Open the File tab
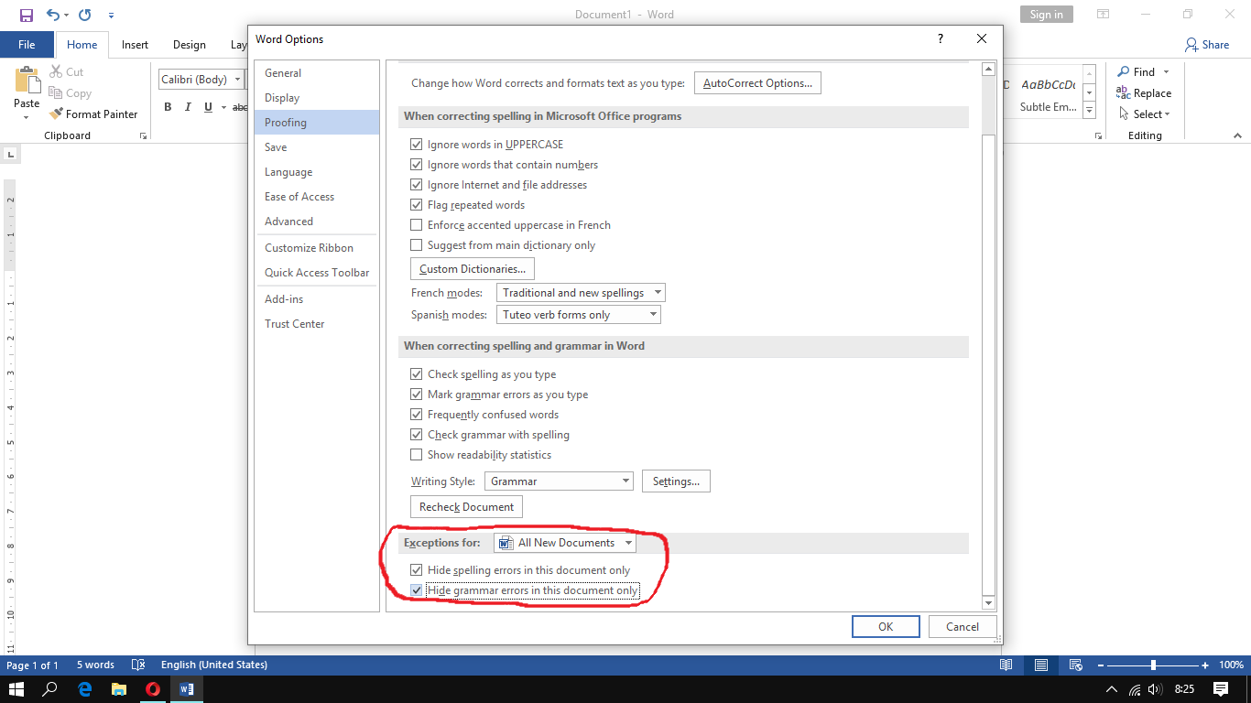1251x703 pixels. [27, 45]
